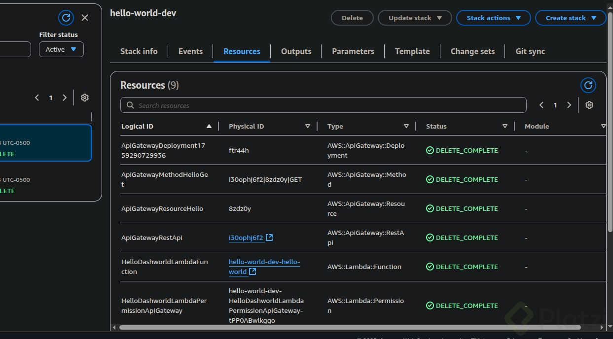613x339 pixels.
Task: Open the Template tab
Action: 412,51
